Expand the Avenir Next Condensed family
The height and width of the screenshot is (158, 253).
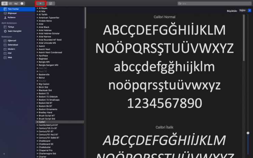pos(37,52)
